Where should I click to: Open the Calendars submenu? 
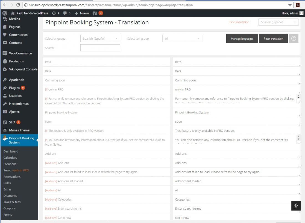coord(10,158)
